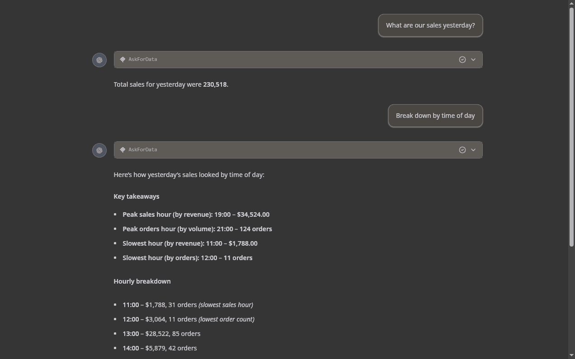575x359 pixels.
Task: Click the scrollbar down arrow at bottom right
Action: 571,356
